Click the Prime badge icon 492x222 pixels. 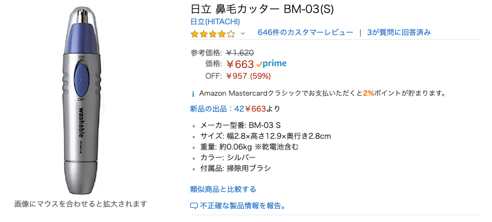(x=272, y=64)
